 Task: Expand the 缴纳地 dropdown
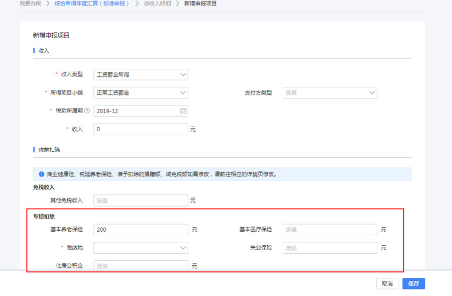(141, 248)
